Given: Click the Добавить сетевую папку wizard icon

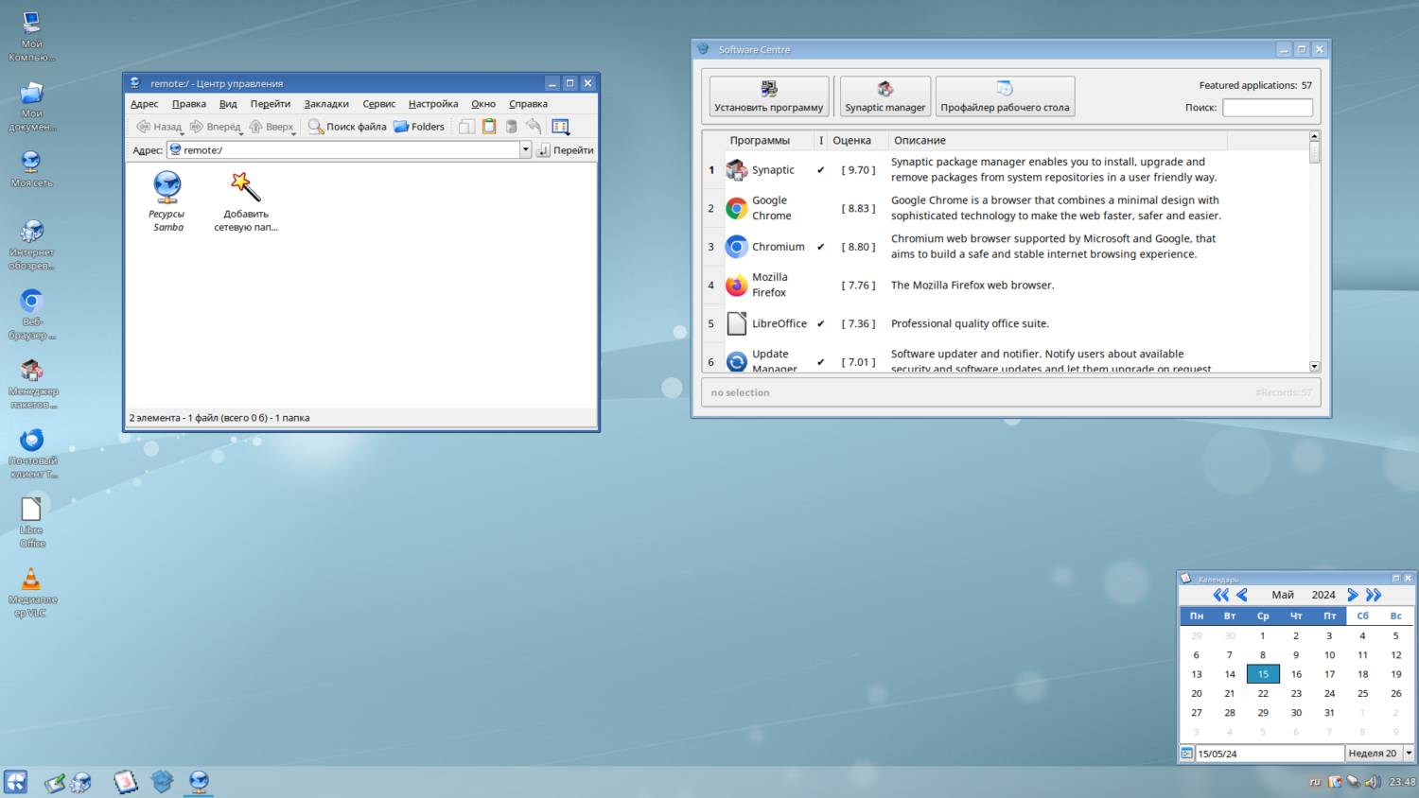Looking at the screenshot, I should point(246,188).
